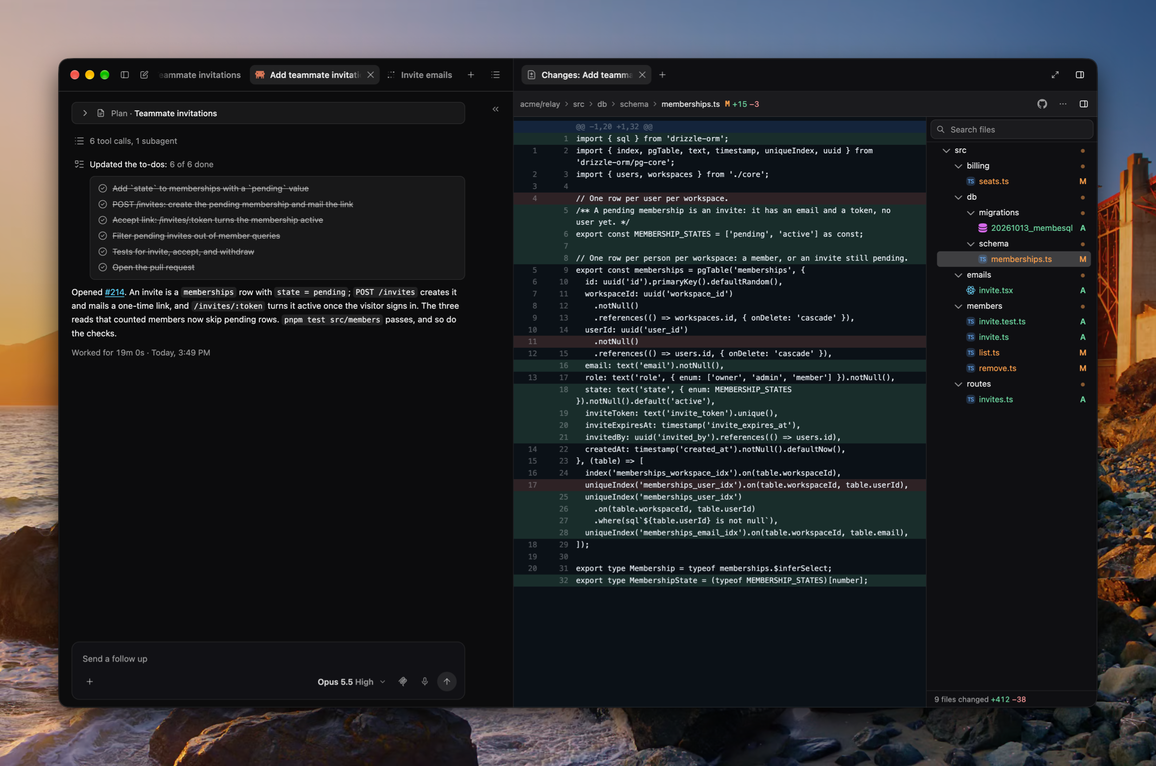Switch to 'Add teammate invitations' tab

click(x=315, y=75)
